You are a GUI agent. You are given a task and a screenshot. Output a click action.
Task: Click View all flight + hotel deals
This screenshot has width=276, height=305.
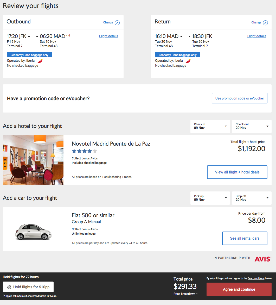(237, 172)
